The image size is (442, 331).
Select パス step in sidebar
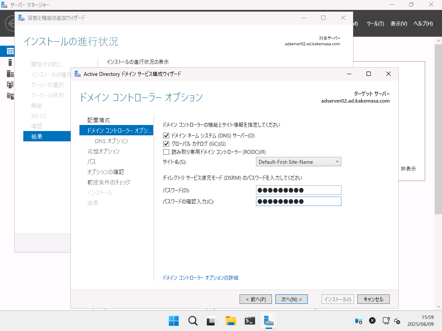click(92, 162)
